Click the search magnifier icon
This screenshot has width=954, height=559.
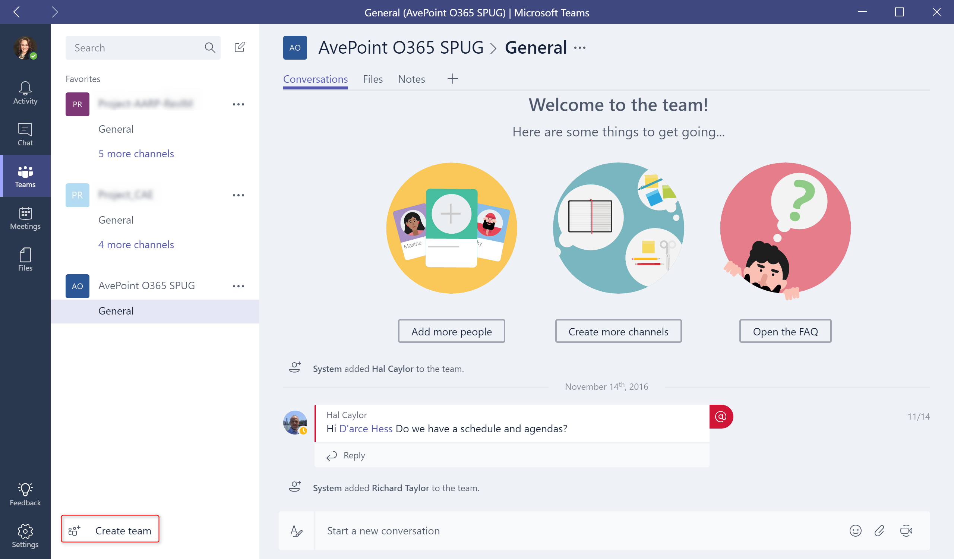point(210,48)
